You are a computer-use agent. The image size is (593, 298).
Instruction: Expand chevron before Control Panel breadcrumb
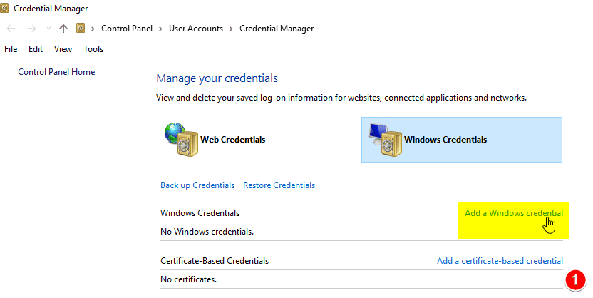(x=93, y=29)
